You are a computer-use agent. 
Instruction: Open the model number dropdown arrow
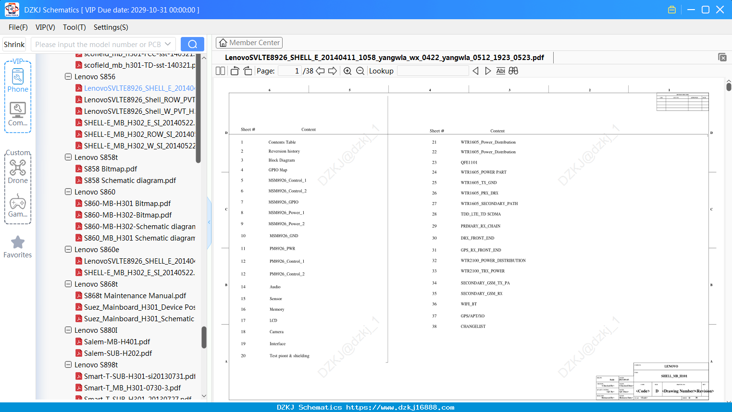(168, 44)
